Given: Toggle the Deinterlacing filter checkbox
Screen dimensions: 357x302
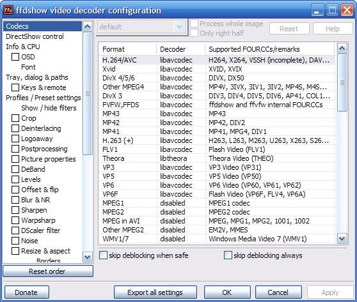Looking at the screenshot, I should [15, 128].
